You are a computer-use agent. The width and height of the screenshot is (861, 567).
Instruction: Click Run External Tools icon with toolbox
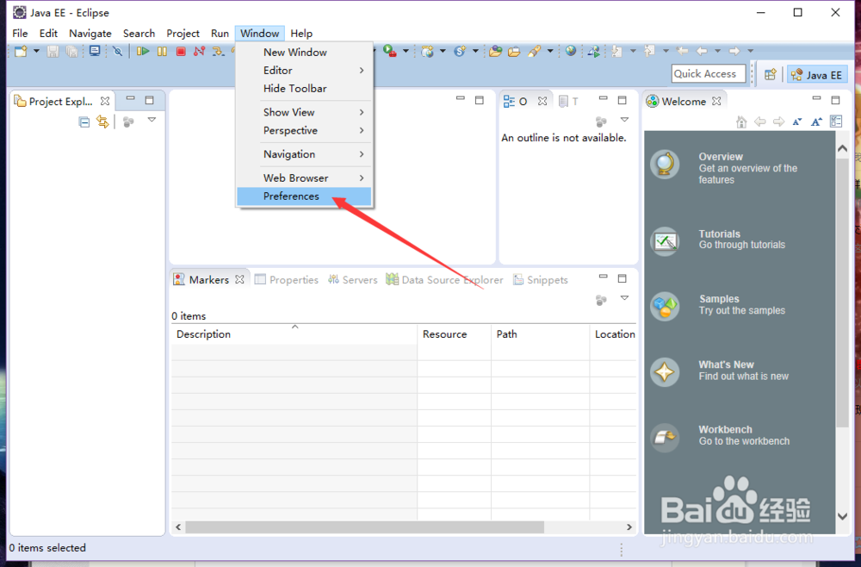click(x=390, y=51)
